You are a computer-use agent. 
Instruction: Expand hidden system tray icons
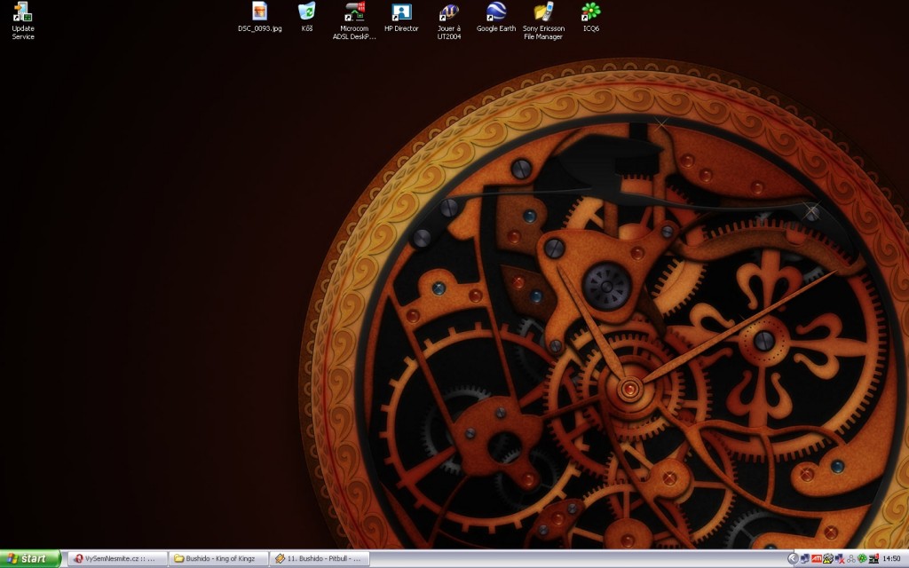793,559
